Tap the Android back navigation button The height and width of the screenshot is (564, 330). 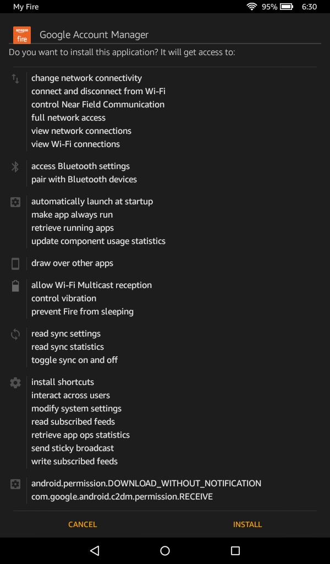(x=95, y=550)
